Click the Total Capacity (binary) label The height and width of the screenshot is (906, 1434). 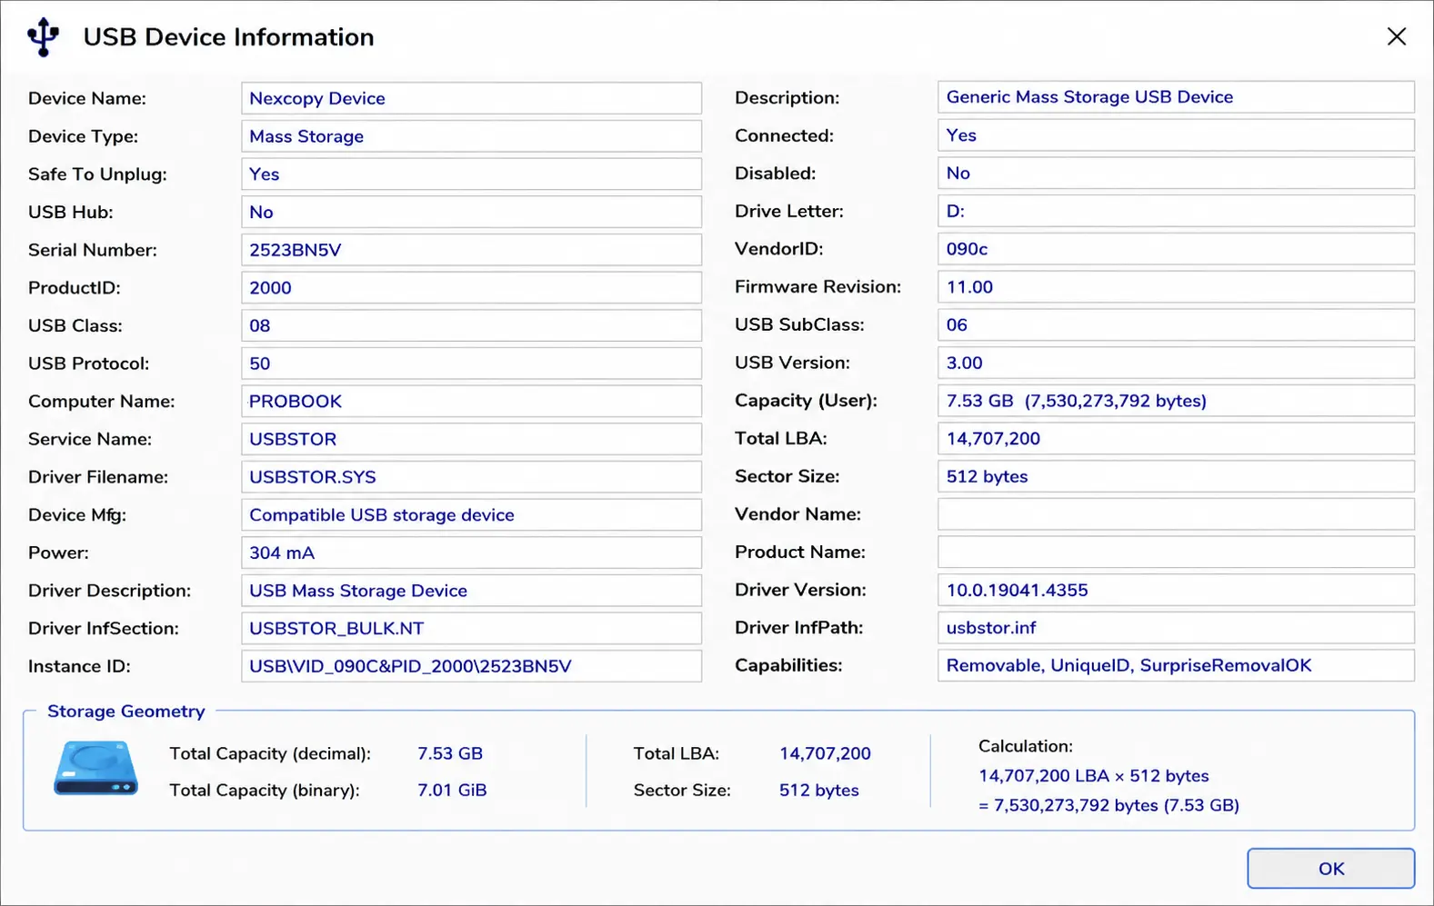[x=265, y=790]
